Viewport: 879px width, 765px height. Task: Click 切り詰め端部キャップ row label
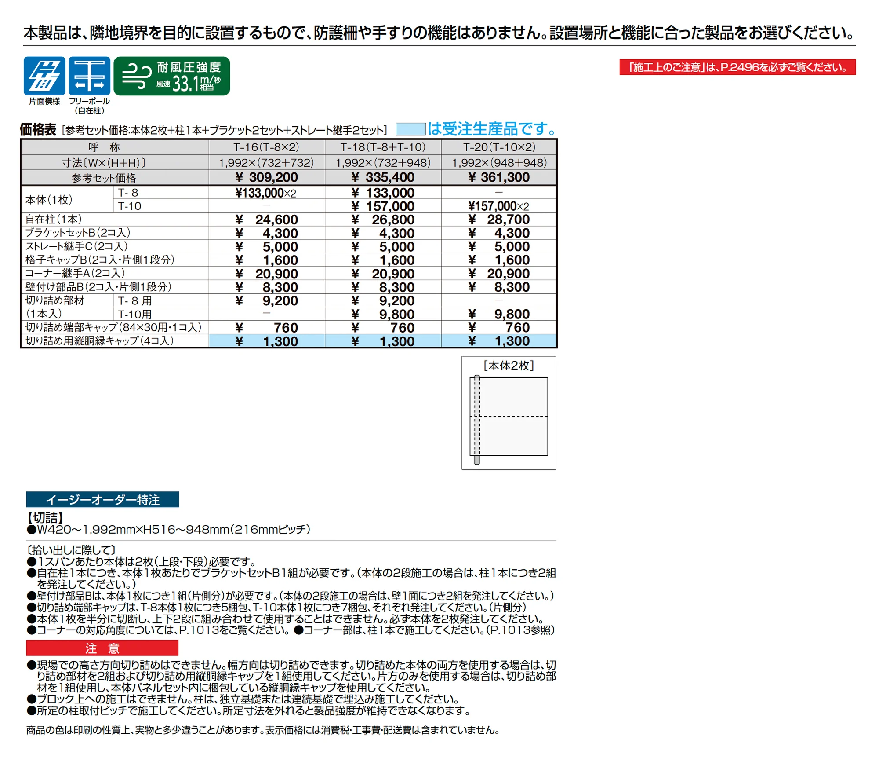113,327
